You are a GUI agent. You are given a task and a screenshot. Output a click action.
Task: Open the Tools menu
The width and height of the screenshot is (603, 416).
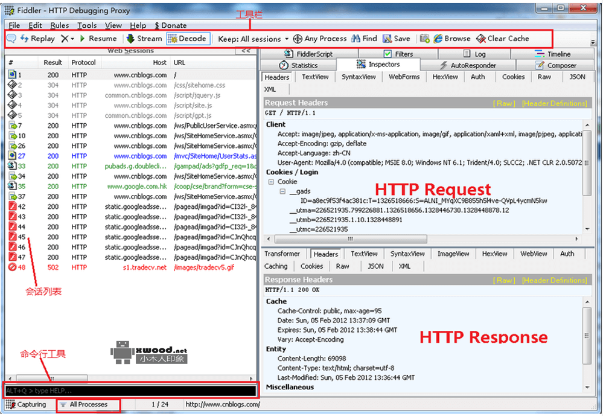[x=87, y=25]
